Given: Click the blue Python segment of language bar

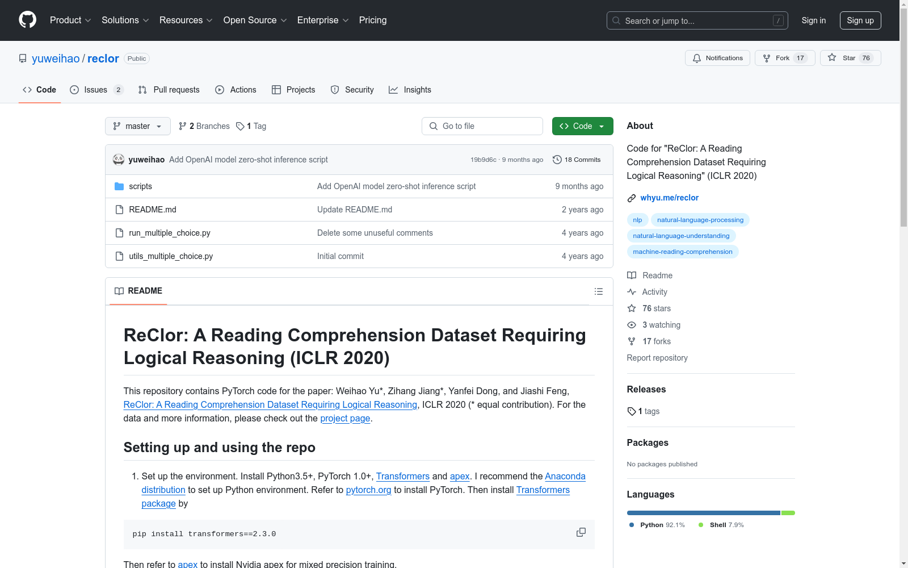Looking at the screenshot, I should click(704, 513).
